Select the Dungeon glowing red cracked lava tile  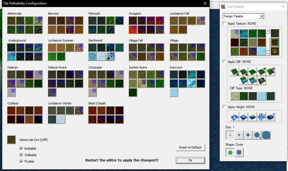tap(160, 20)
